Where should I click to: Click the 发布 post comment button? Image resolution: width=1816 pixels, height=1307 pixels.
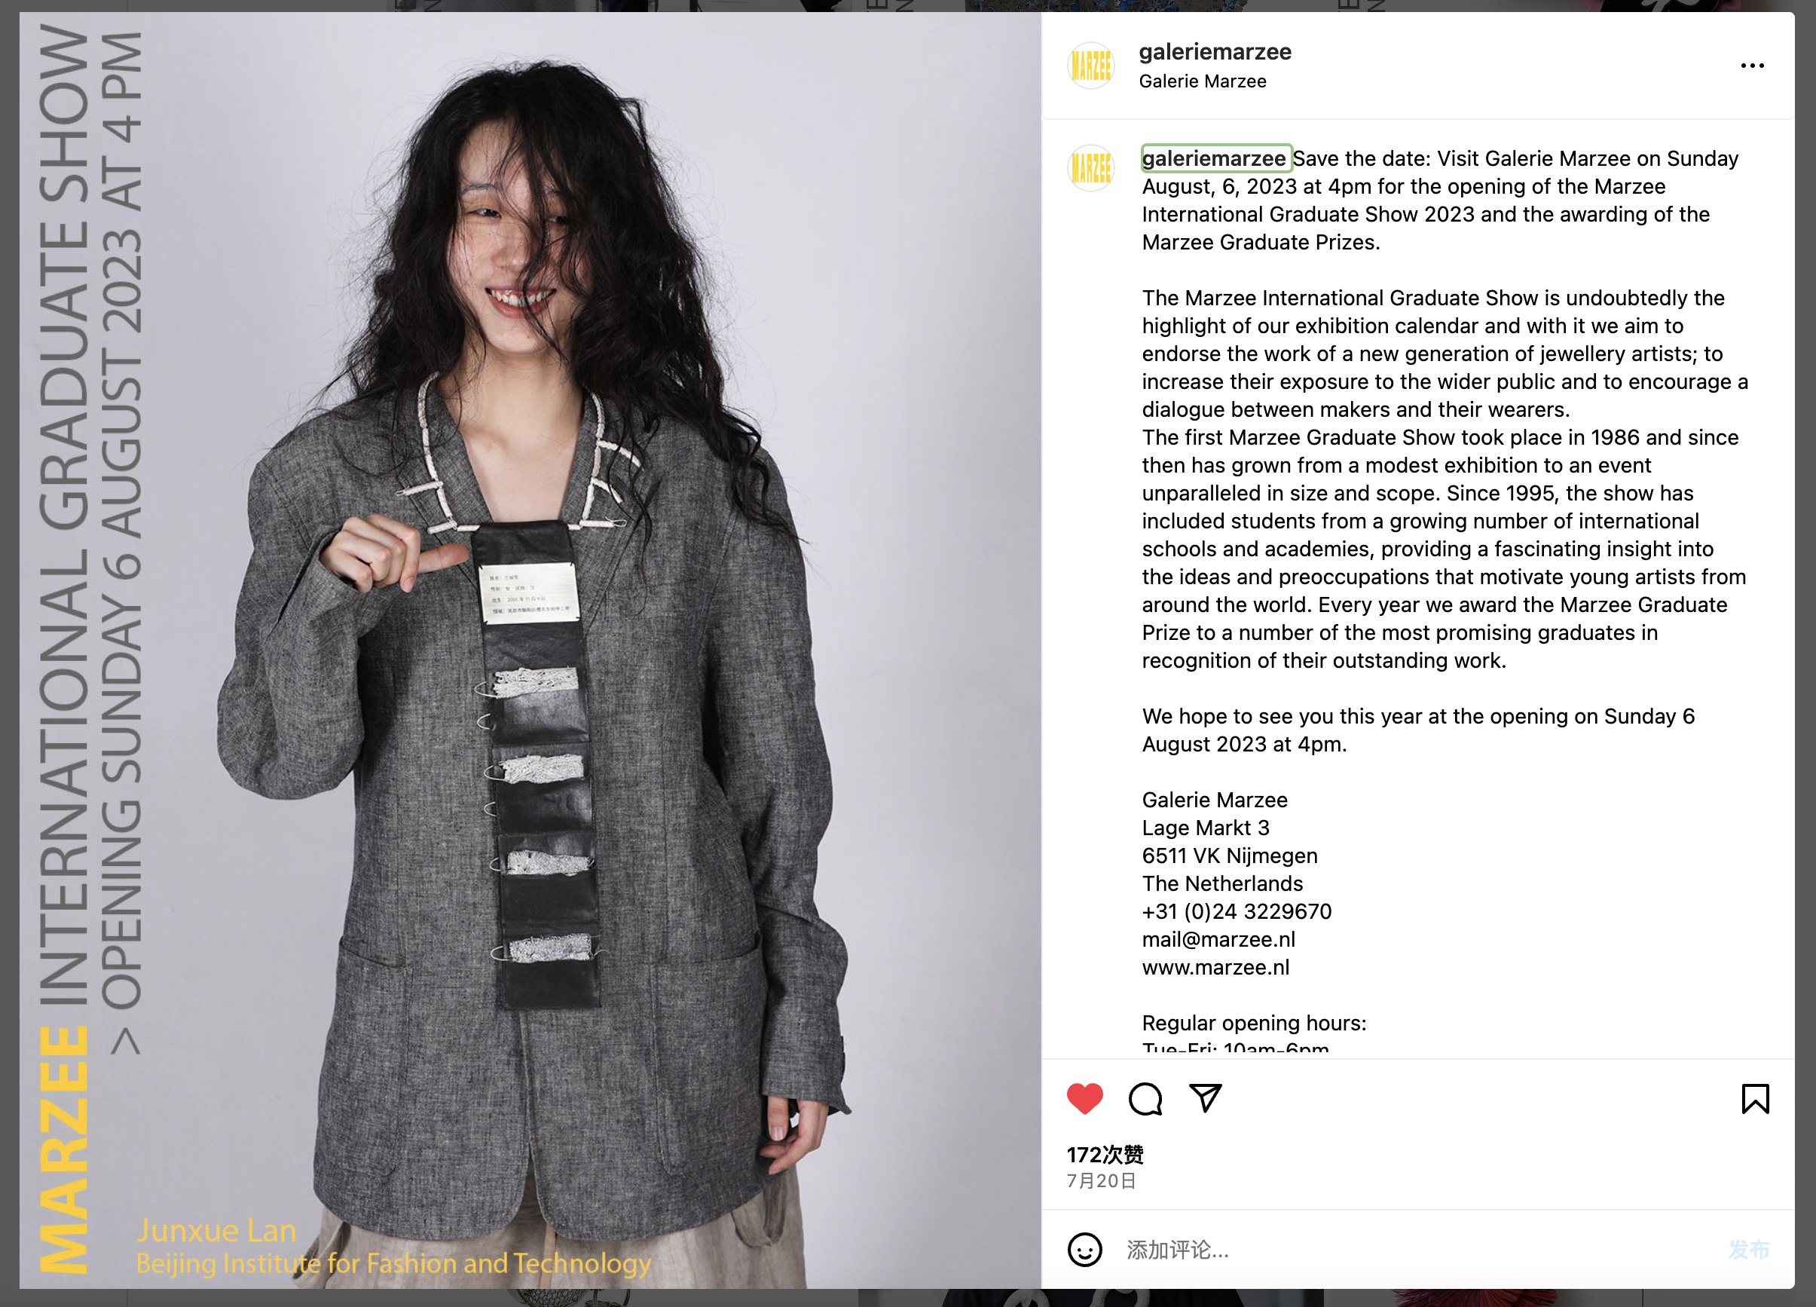coord(1749,1250)
